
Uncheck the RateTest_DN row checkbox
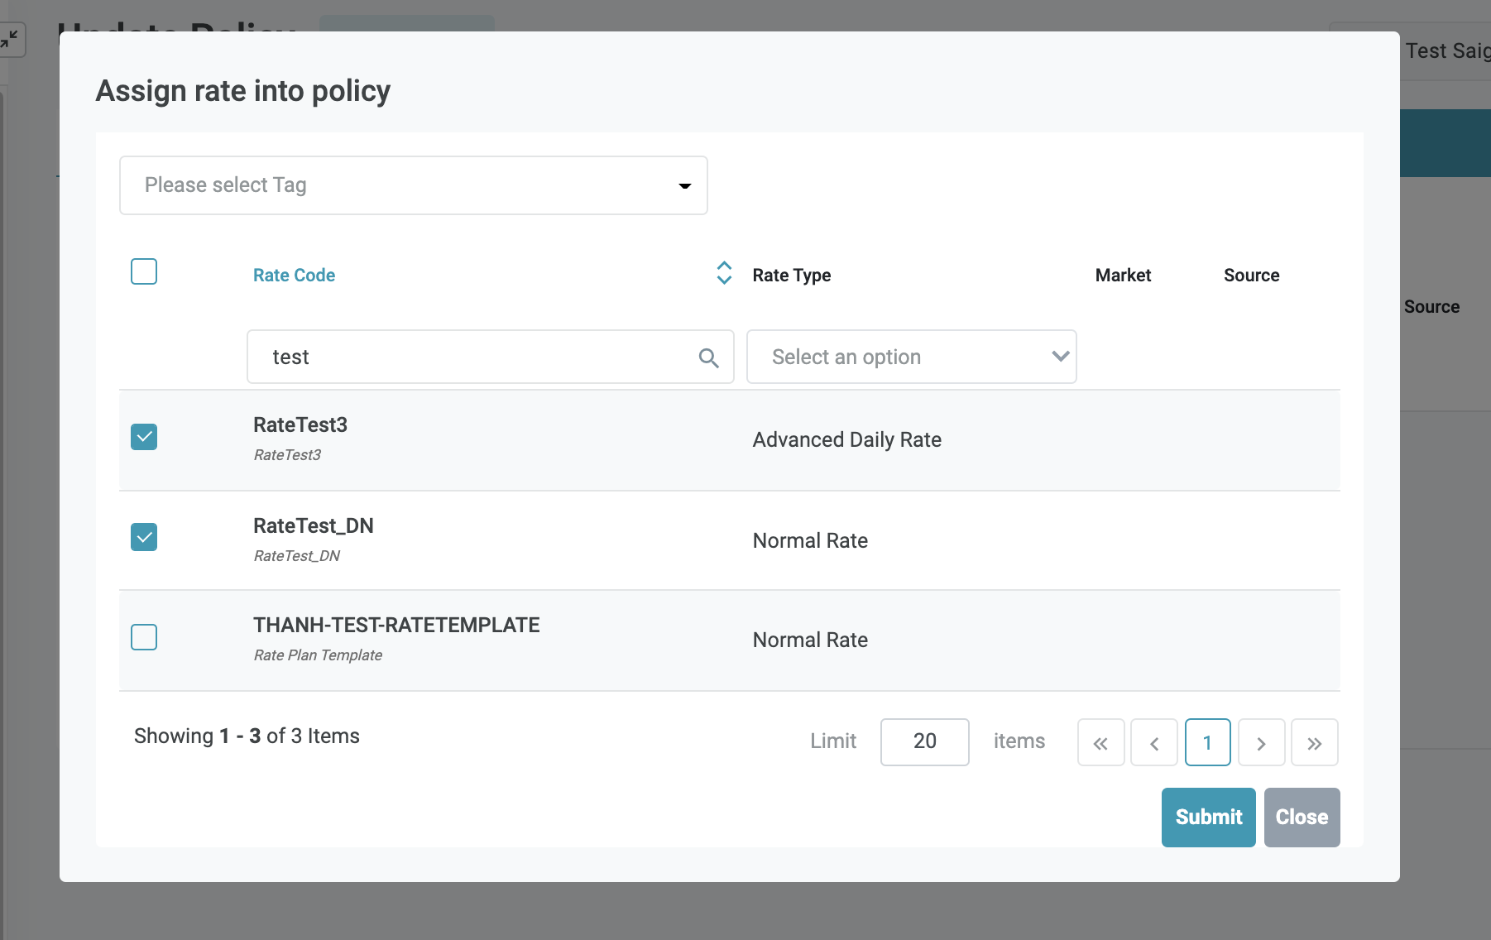[x=144, y=537]
